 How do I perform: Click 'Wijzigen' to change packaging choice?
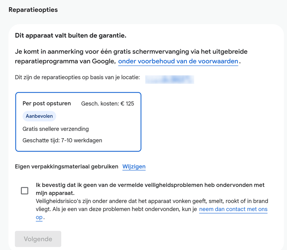pos(134,167)
